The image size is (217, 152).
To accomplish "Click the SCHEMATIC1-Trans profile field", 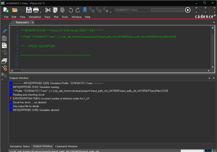I will (132, 10).
